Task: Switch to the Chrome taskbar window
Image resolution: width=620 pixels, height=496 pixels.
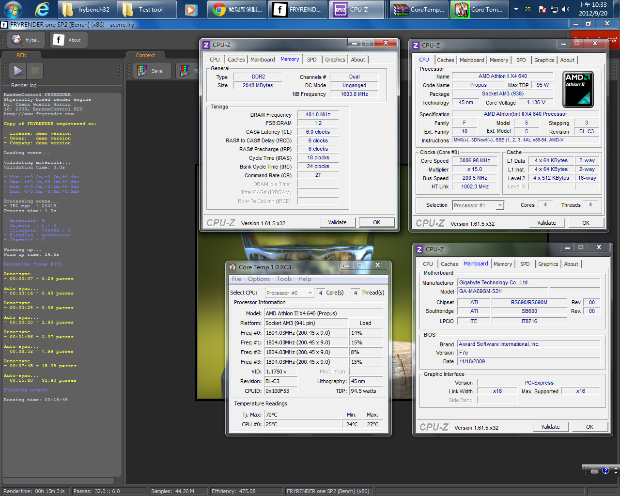Action: (237, 9)
